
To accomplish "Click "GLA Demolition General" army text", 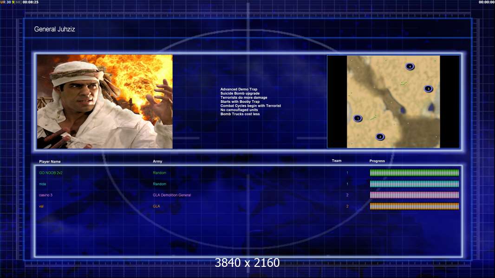I will point(172,195).
